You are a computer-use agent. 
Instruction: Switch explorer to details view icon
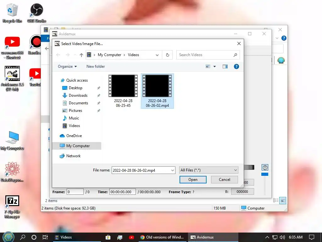click(276, 200)
